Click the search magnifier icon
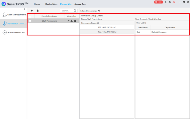The image size is (190, 119). point(75,11)
